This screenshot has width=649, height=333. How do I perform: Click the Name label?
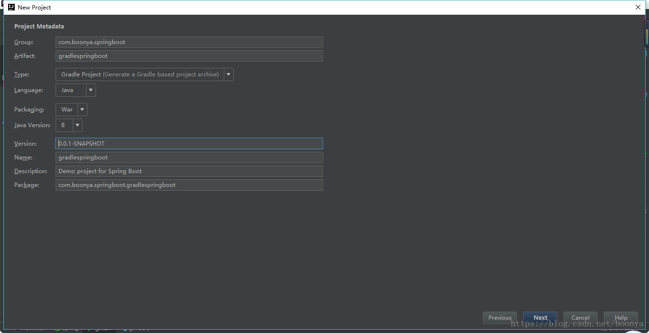coord(23,157)
